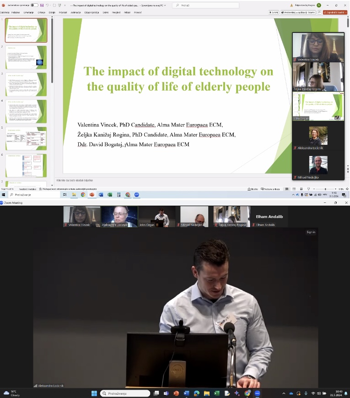Image resolution: width=350 pixels, height=398 pixels.
Task: Switch to Normal view icon in status bar
Action: pyautogui.click(x=287, y=189)
